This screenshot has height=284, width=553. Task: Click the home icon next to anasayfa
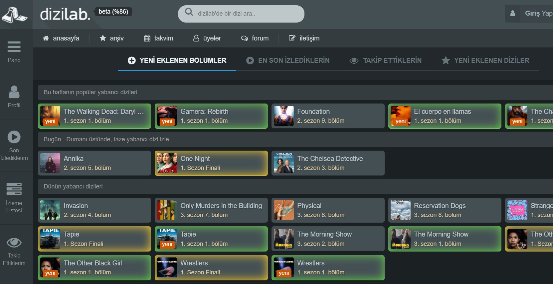tap(46, 38)
